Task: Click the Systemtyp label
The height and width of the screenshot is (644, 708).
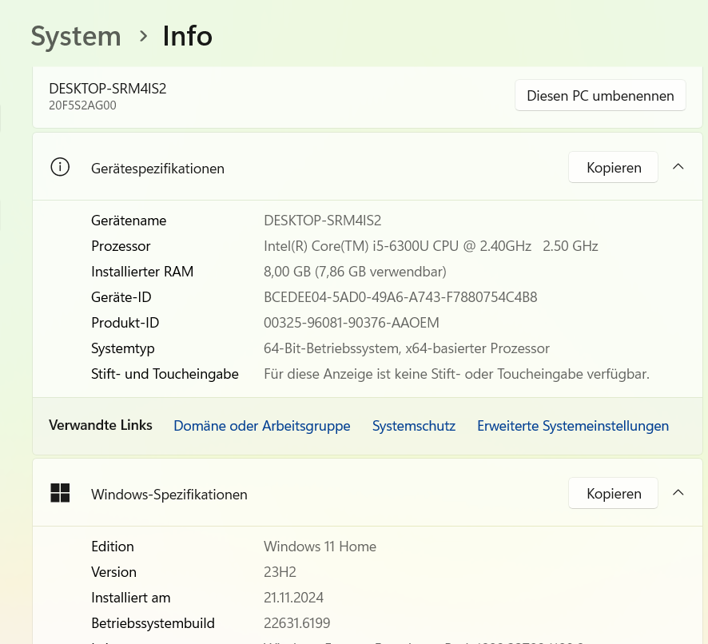Action: [123, 348]
